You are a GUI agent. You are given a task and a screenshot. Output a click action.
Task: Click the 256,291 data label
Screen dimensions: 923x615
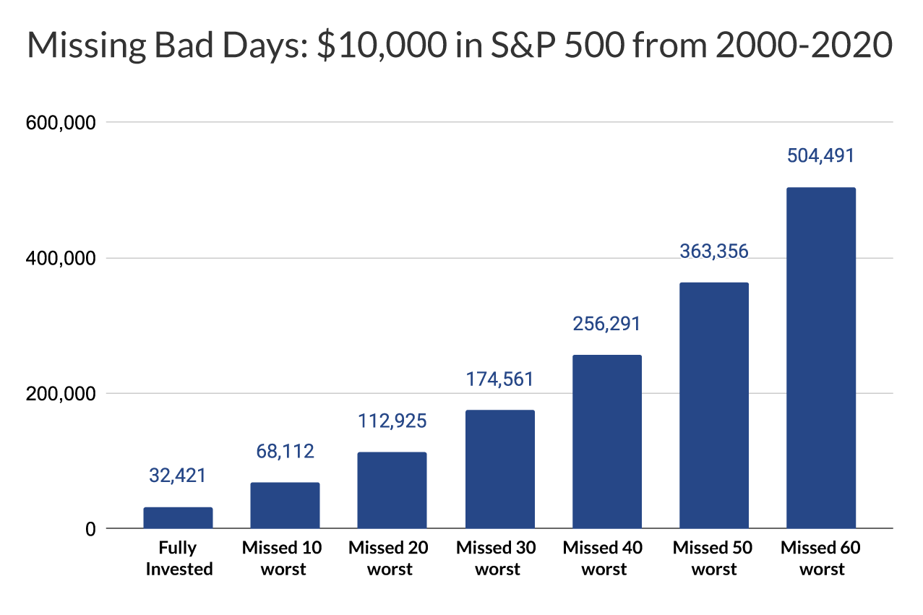pos(606,323)
